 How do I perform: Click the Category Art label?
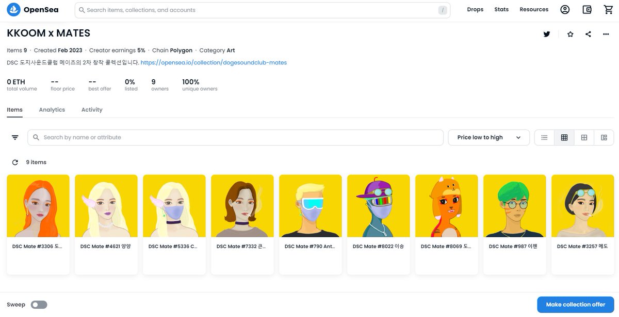[217, 50]
